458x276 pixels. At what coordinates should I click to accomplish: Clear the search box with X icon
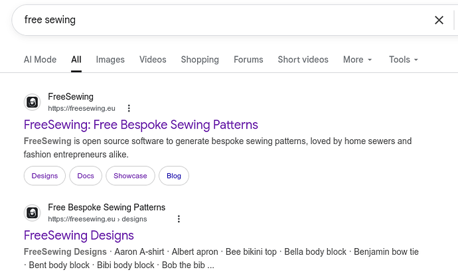(439, 20)
